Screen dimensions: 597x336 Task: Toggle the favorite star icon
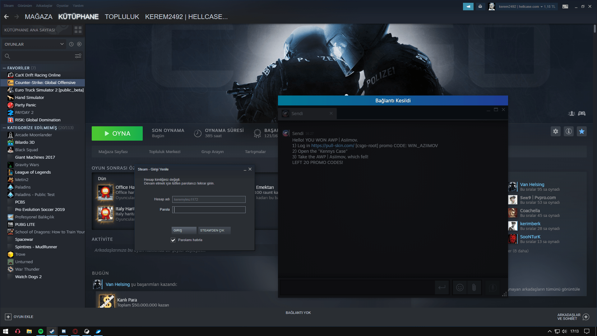[582, 131]
